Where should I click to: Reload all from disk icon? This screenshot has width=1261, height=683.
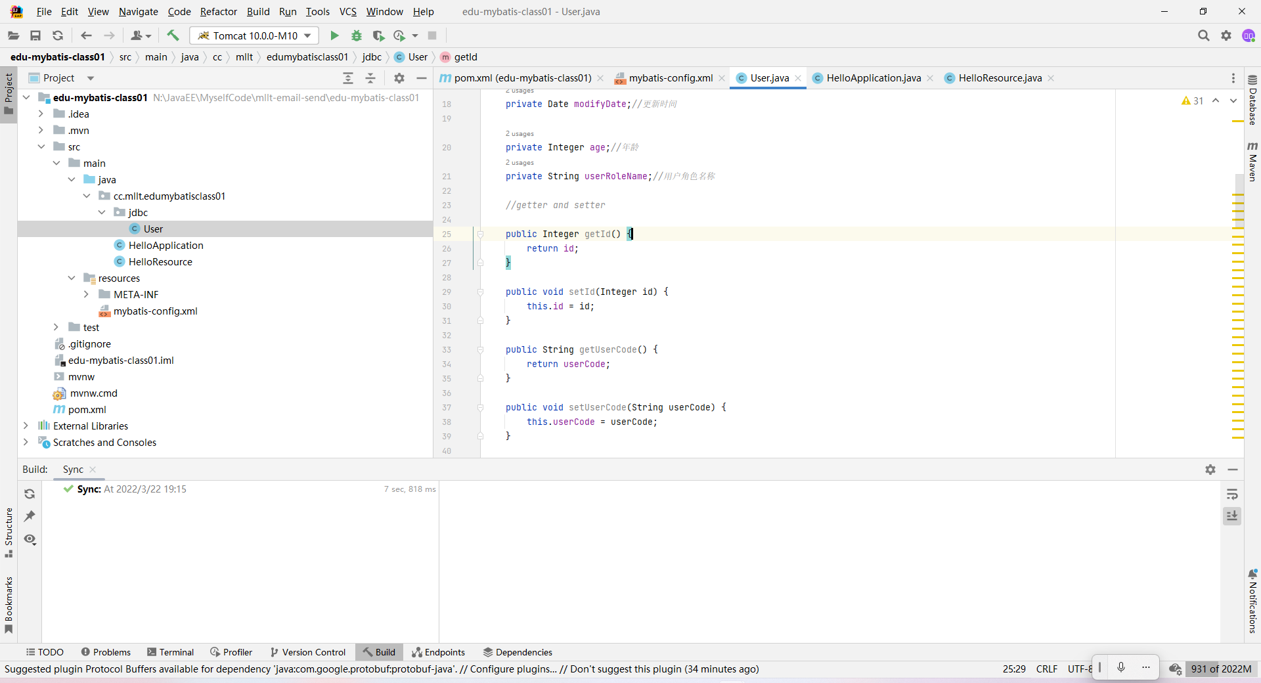pos(58,35)
